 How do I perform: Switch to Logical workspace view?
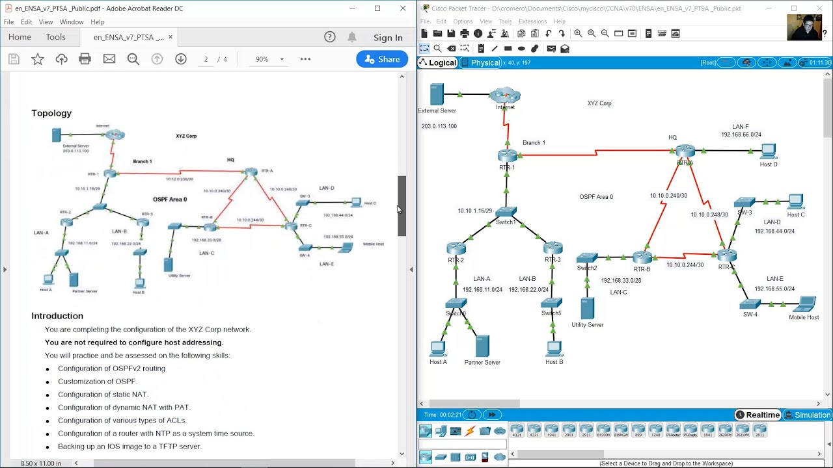pos(437,63)
